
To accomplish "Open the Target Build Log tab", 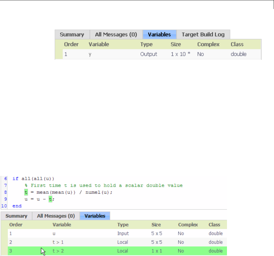I will (x=203, y=35).
